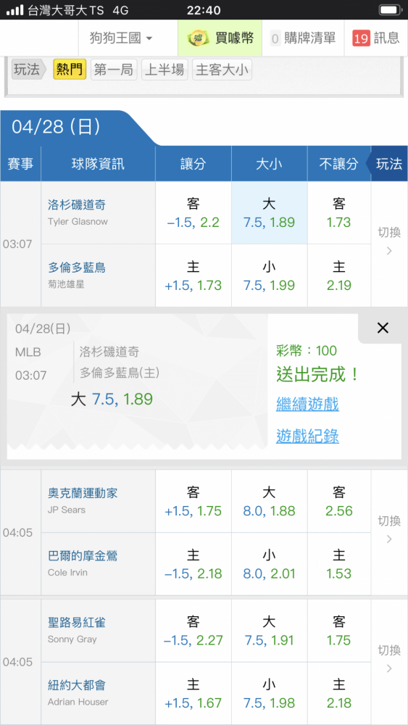This screenshot has width=408, height=725.
Task: Click the 不讓分 column header
Action: [338, 164]
